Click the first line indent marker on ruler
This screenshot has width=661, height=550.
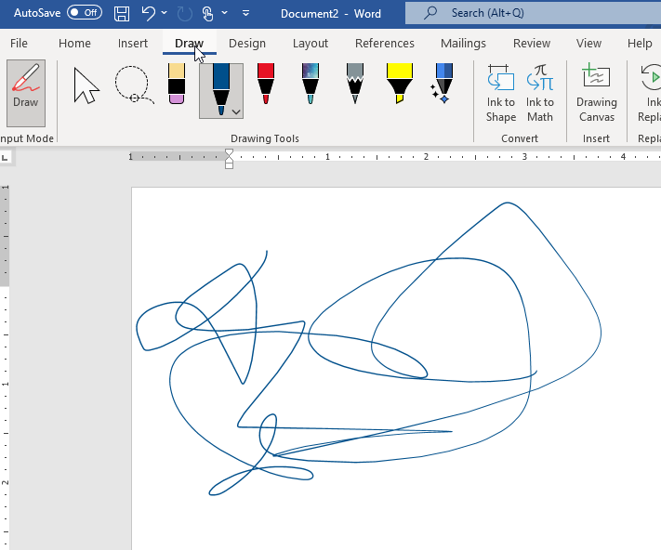229,152
